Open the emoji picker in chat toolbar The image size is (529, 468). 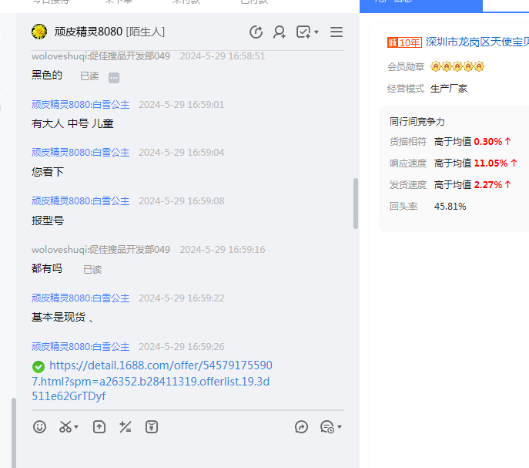click(x=39, y=426)
